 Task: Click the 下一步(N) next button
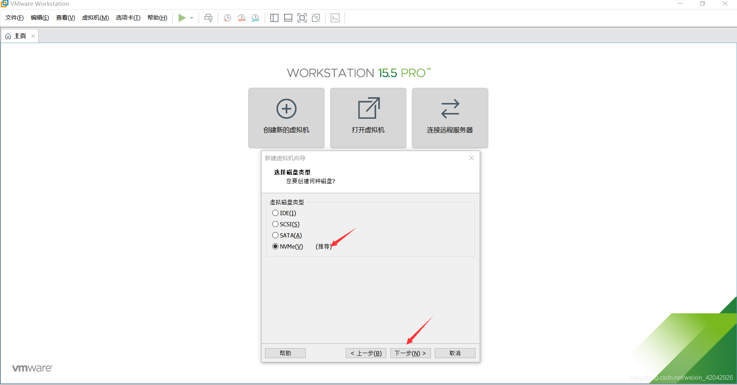(x=411, y=353)
